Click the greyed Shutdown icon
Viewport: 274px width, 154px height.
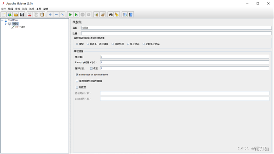click(89, 15)
